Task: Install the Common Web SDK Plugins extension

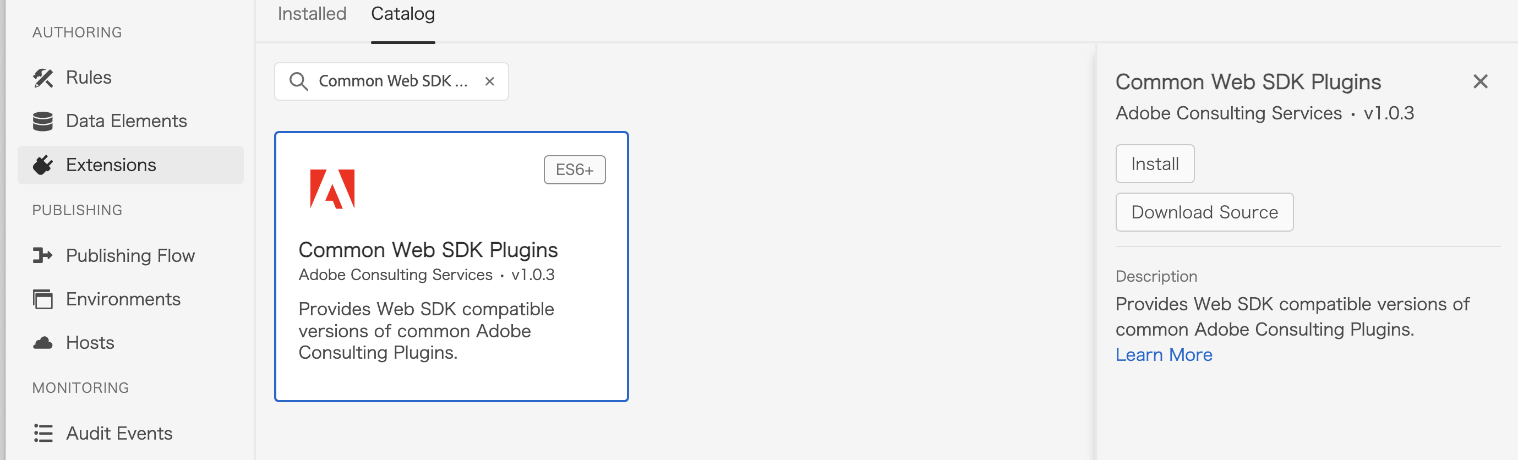Action: coord(1154,163)
